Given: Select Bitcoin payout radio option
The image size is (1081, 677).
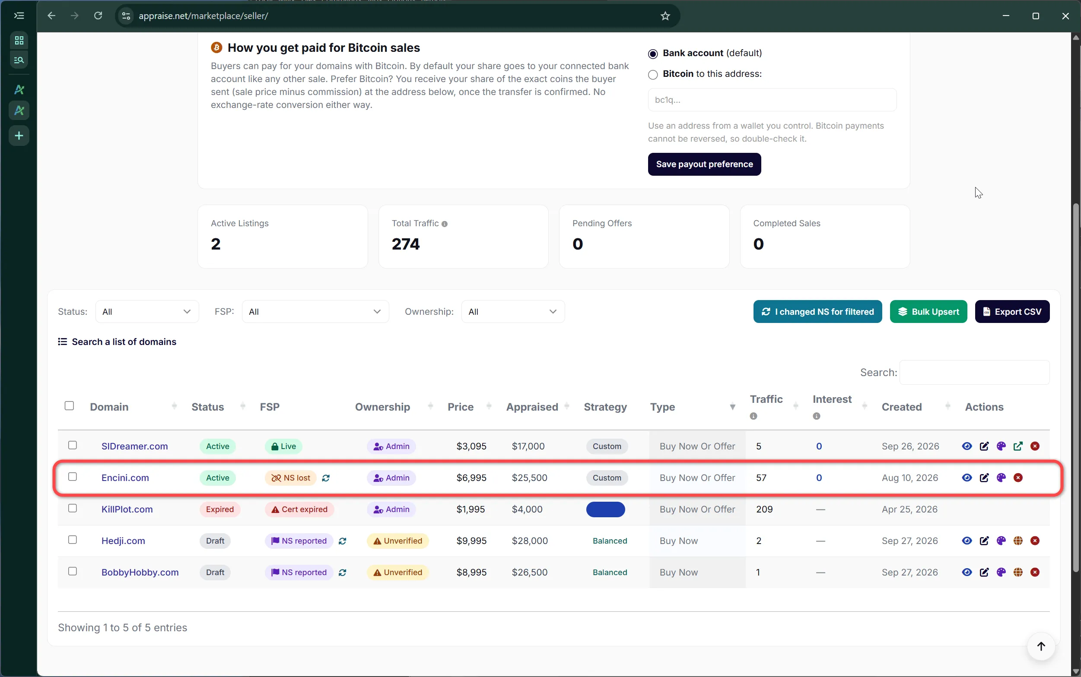Looking at the screenshot, I should 653,74.
